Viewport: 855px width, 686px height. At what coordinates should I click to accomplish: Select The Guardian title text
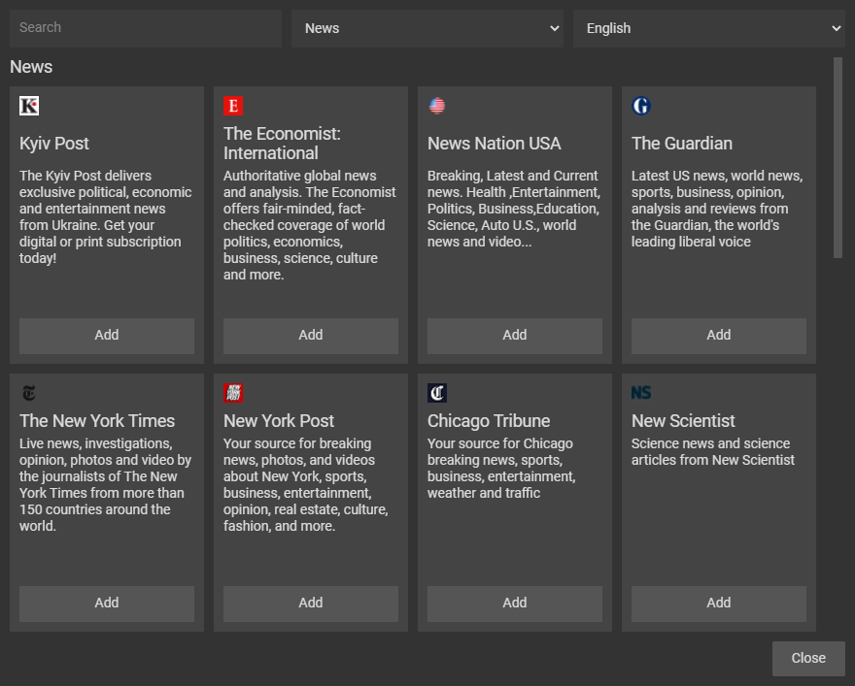(x=682, y=144)
